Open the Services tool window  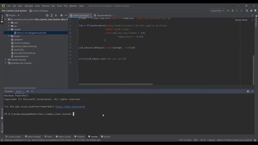[106, 137]
